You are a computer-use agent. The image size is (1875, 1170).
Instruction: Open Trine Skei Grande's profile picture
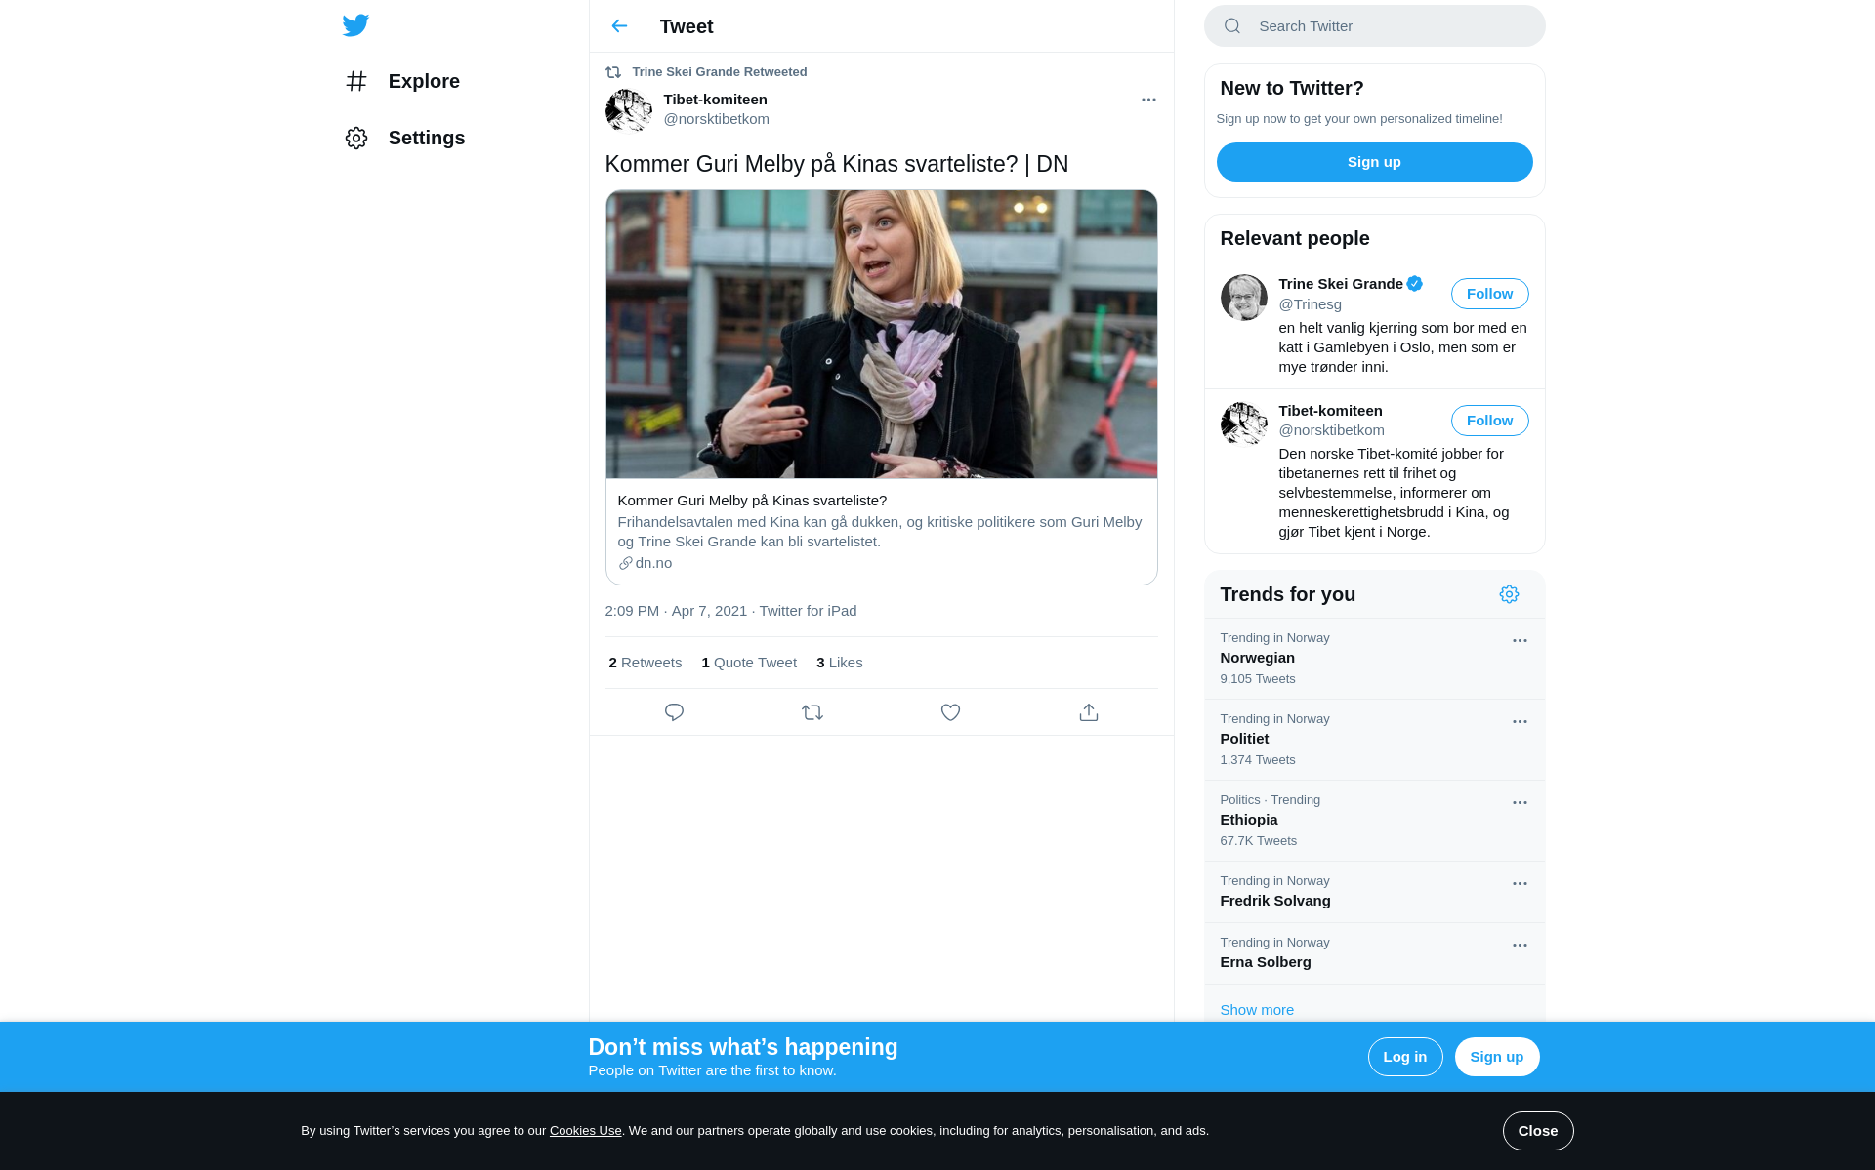click(x=1244, y=298)
